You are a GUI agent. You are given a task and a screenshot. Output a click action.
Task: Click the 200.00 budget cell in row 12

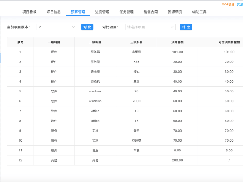click(177, 160)
